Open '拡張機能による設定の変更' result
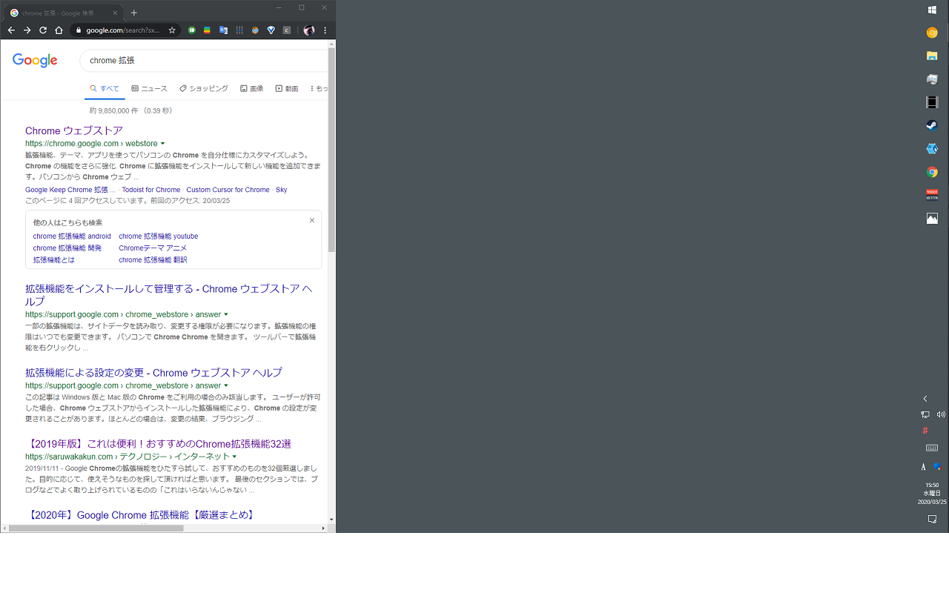 tap(153, 372)
